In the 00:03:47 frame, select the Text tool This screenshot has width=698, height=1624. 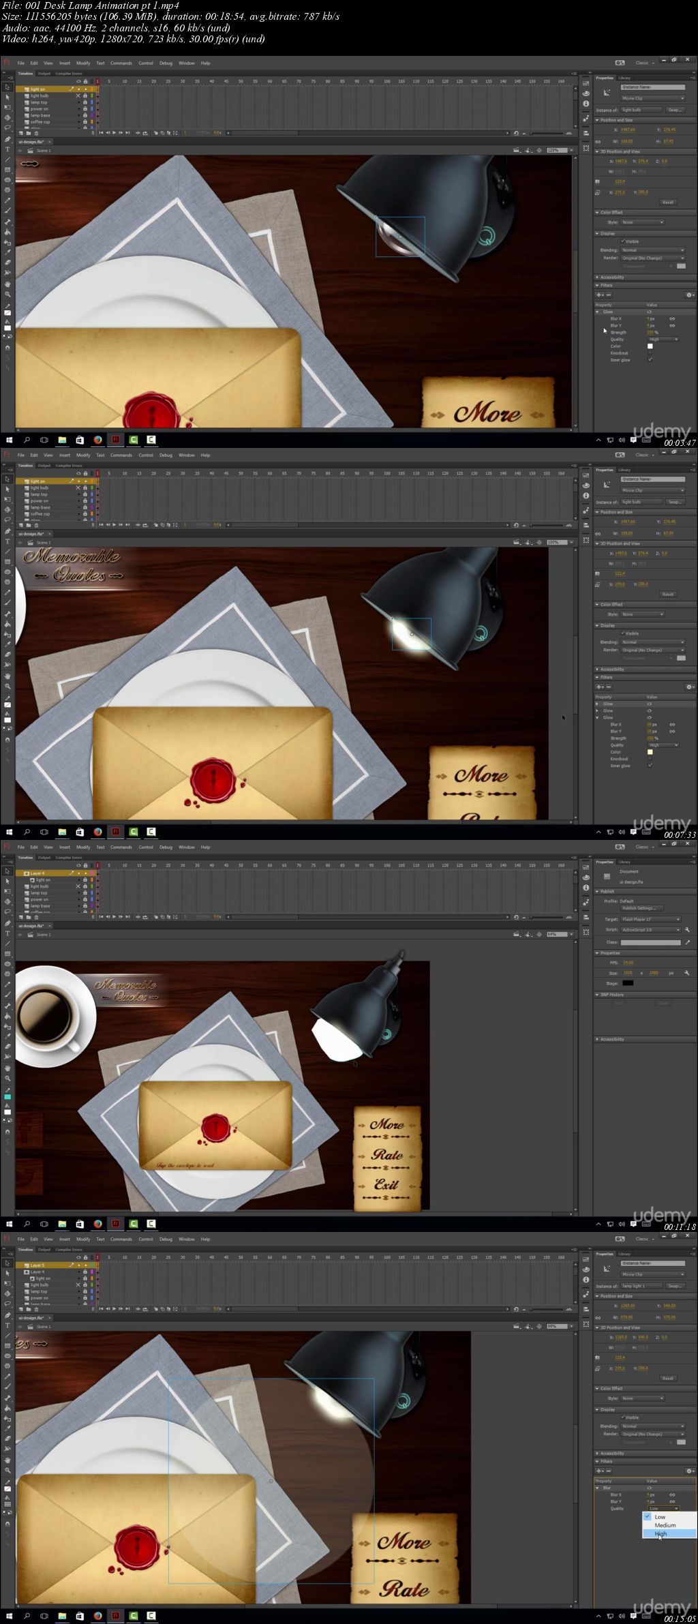tap(7, 149)
